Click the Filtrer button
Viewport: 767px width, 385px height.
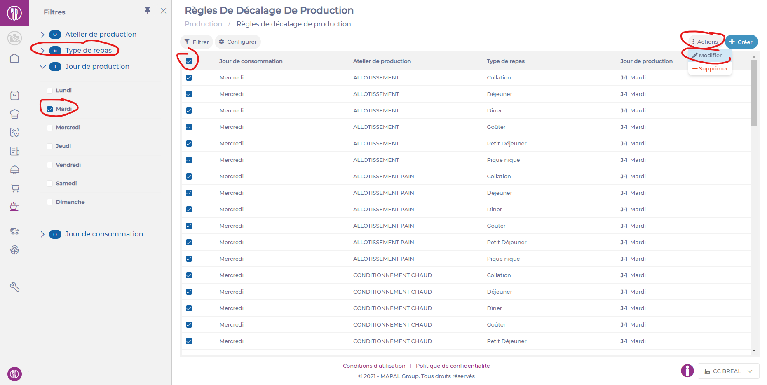(197, 42)
